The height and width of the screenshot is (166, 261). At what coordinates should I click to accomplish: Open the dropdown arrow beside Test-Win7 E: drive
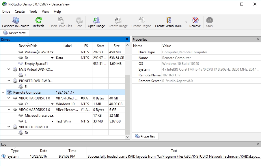pyautogui.click(x=52, y=121)
